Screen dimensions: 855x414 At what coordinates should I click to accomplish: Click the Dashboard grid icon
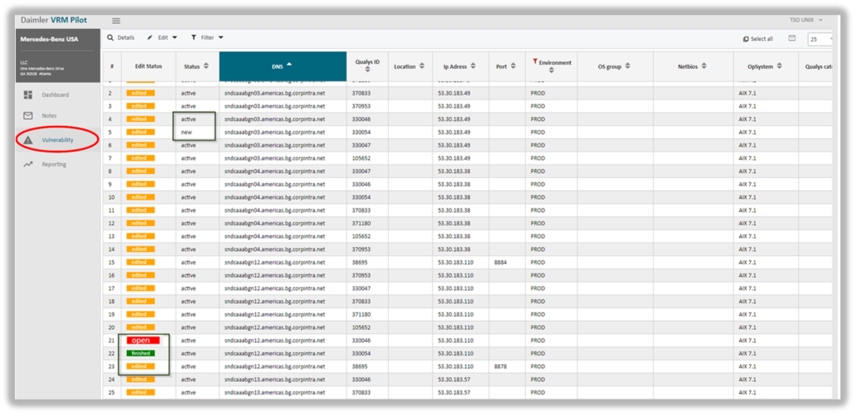coord(28,95)
